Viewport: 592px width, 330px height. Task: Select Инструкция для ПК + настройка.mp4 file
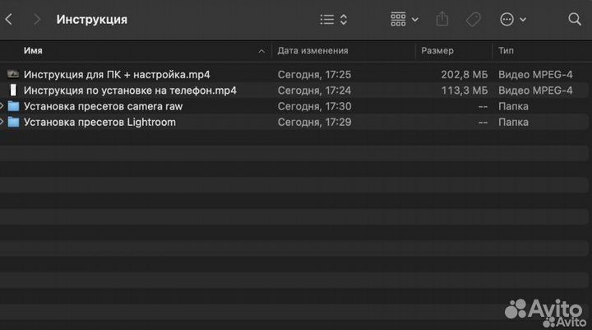point(117,74)
